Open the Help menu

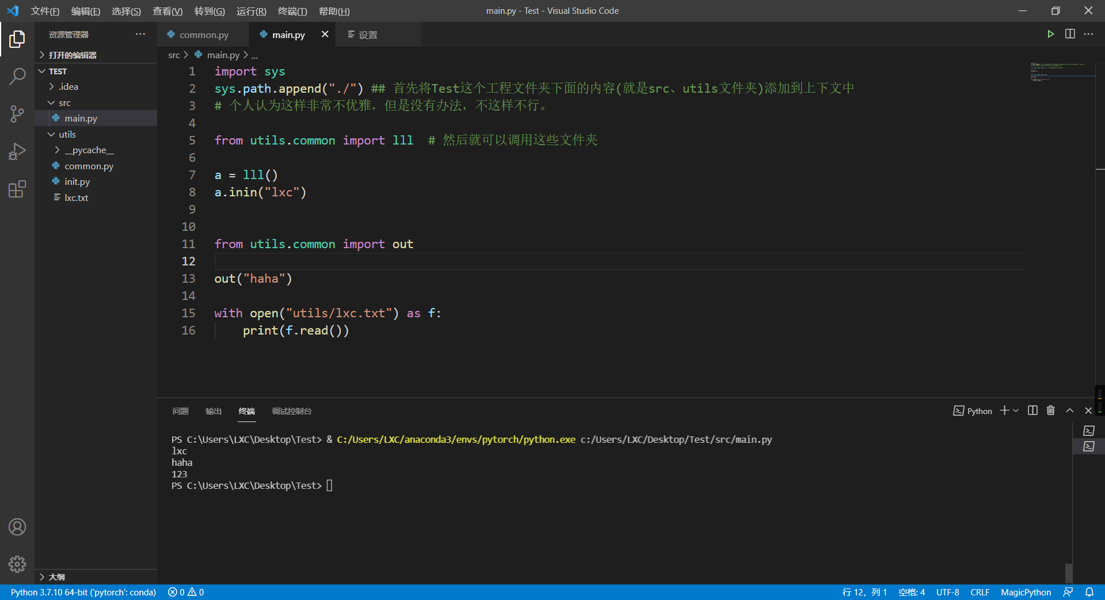click(334, 11)
